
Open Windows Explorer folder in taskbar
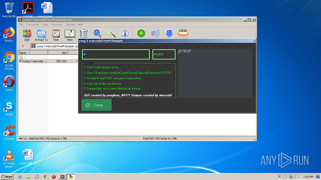coord(28,177)
